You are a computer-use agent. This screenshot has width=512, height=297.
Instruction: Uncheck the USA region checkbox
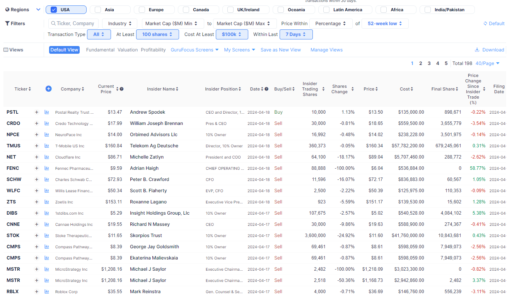(x=54, y=10)
